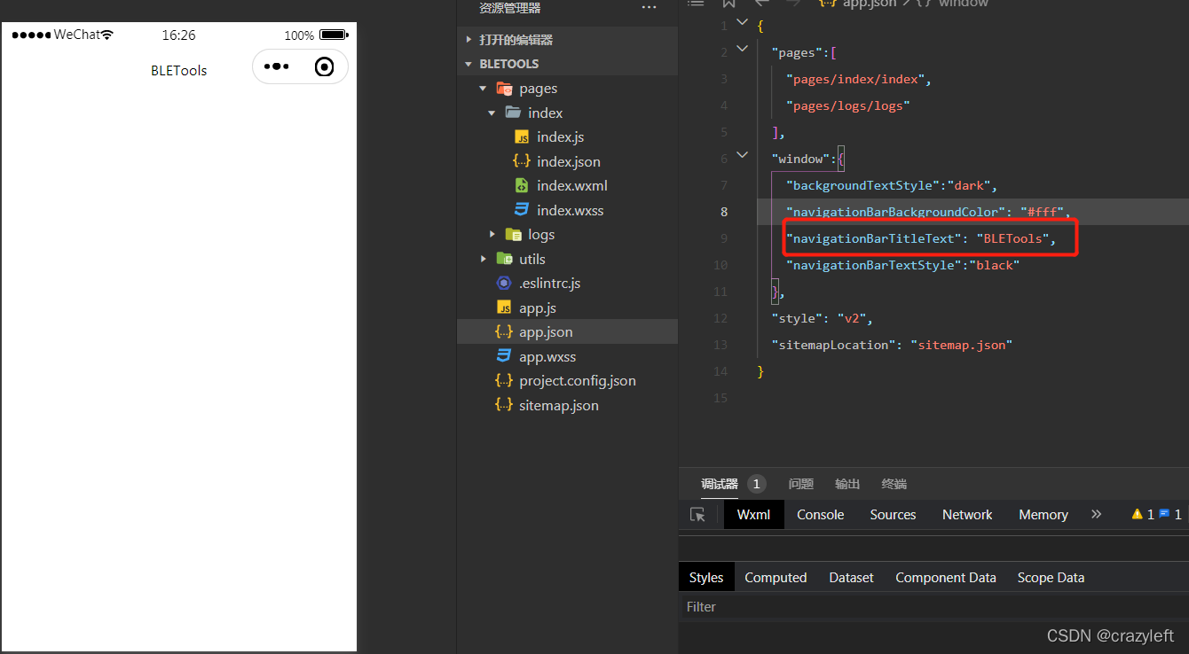Show more devtools tabs with the double chevron
The width and height of the screenshot is (1189, 654).
(x=1096, y=514)
